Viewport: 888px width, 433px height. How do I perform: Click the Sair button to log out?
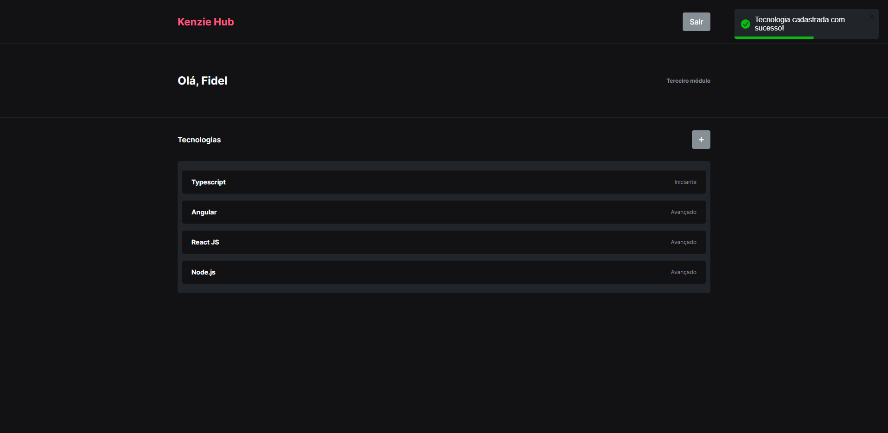[x=696, y=21]
